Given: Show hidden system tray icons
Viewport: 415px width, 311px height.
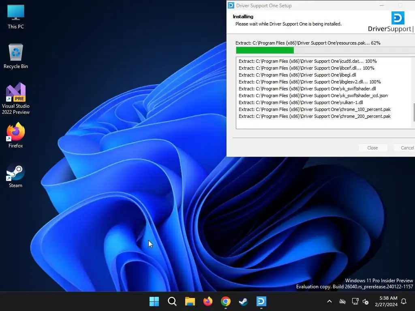Looking at the screenshot, I should (x=329, y=301).
